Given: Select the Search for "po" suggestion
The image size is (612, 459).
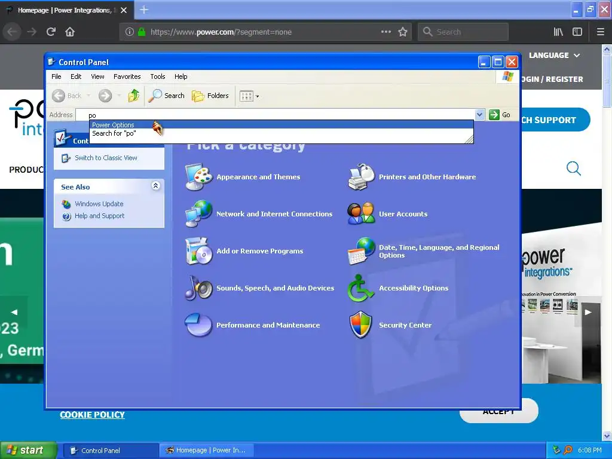Looking at the screenshot, I should (x=281, y=133).
